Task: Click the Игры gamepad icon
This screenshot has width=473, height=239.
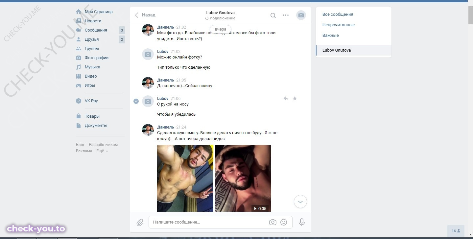Action: click(x=79, y=85)
